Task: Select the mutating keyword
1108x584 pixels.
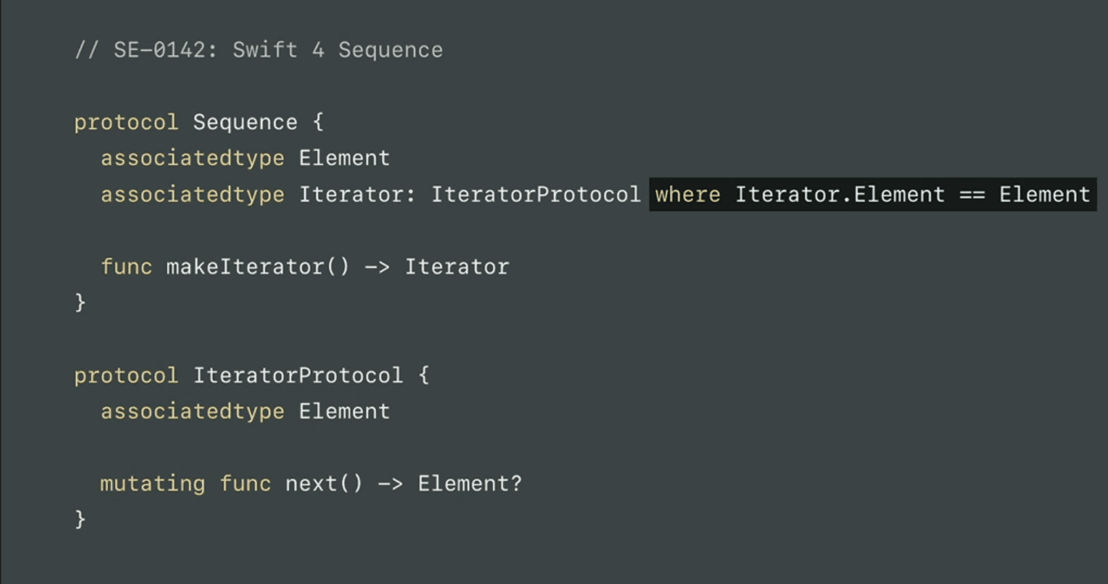Action: click(152, 484)
